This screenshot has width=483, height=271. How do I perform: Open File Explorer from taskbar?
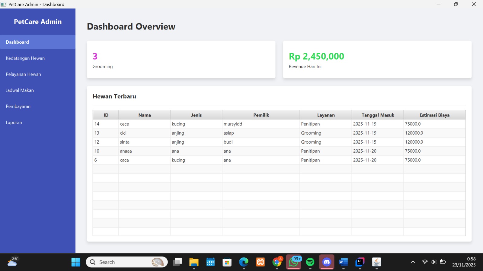tap(194, 262)
